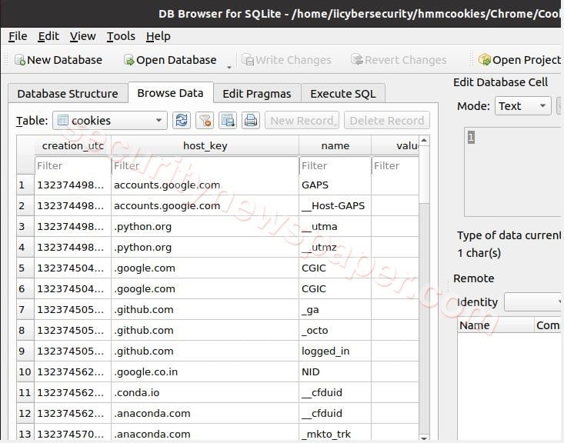Image resolution: width=564 pixels, height=443 pixels.
Task: Click the table scrollbar up arrow
Action: (x=424, y=140)
